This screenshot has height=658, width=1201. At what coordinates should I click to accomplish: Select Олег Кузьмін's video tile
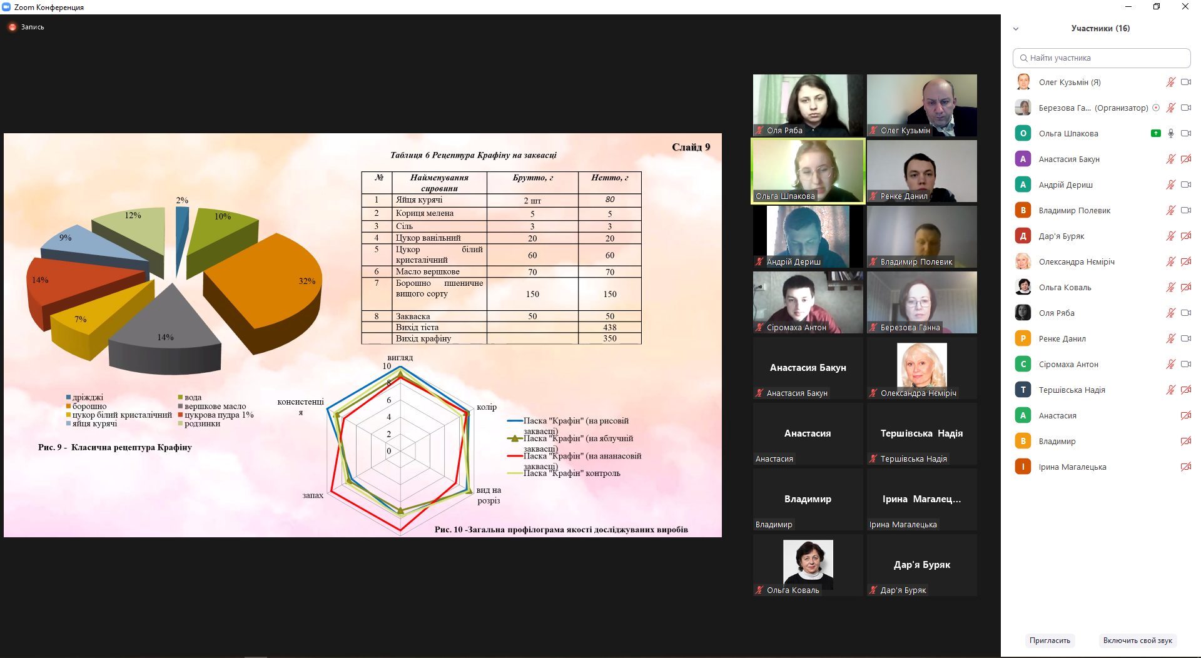click(922, 105)
